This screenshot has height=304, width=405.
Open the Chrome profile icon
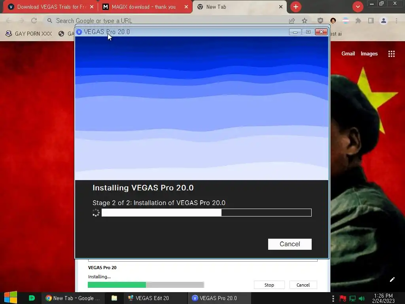[x=384, y=21]
